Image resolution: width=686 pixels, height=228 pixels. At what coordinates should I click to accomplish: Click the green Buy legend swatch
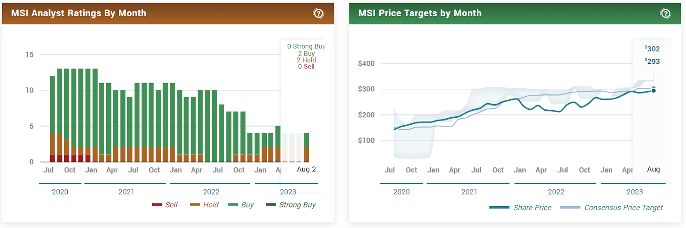(x=233, y=204)
